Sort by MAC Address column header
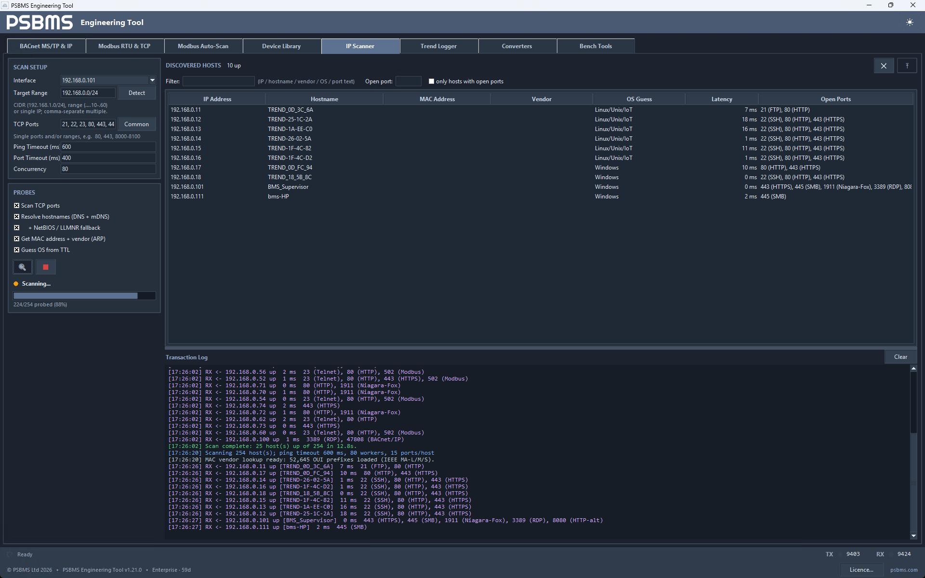Image resolution: width=925 pixels, height=578 pixels. (437, 99)
